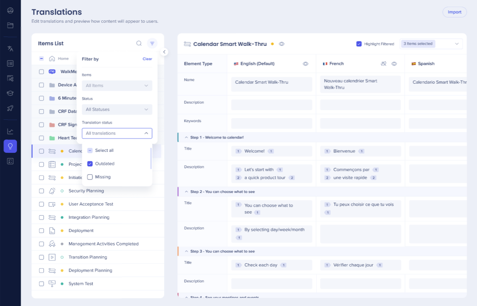The width and height of the screenshot is (477, 306).
Task: Select Security Planning in the items list
Action: [x=86, y=191]
